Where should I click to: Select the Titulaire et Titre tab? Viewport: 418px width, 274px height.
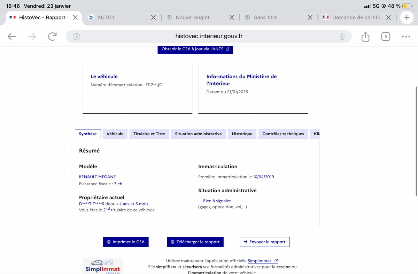click(149, 134)
